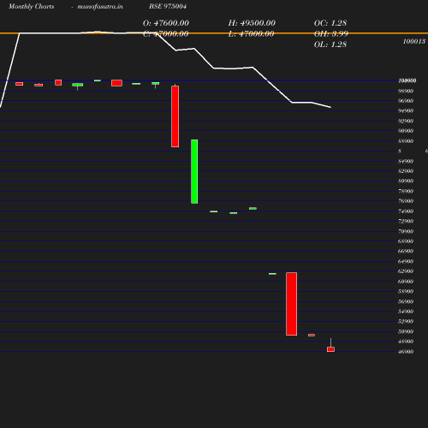Click the 82900 price axis label

click(x=406, y=171)
